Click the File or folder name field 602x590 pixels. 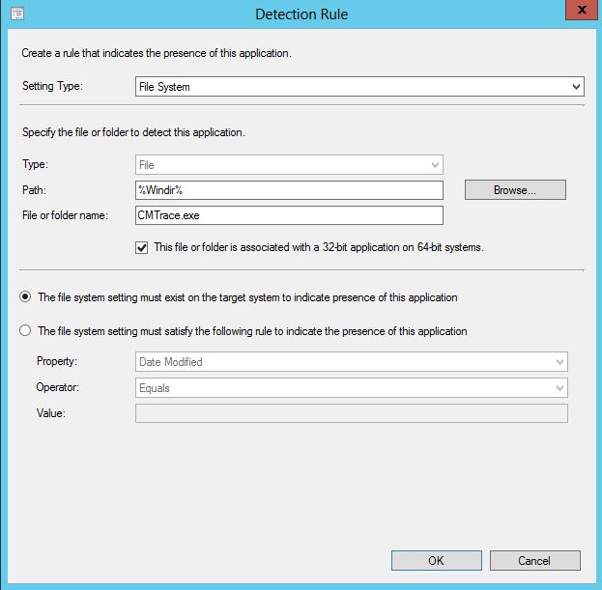pyautogui.click(x=289, y=215)
